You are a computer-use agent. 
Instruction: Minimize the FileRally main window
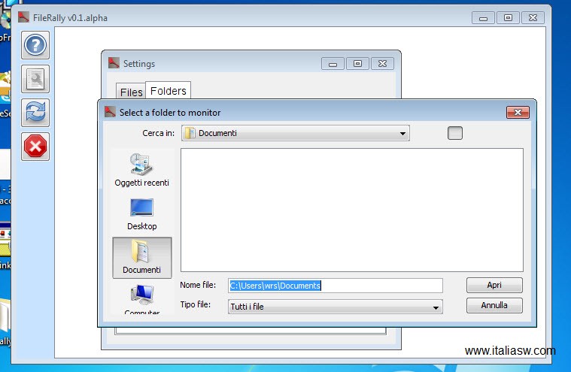pyautogui.click(x=483, y=18)
